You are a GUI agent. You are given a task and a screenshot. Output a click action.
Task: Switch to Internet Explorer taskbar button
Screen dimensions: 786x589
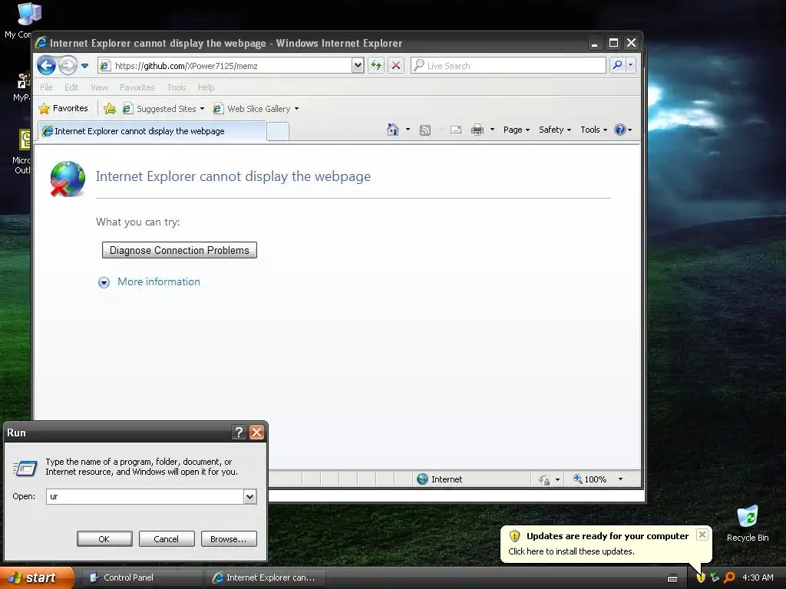(266, 577)
